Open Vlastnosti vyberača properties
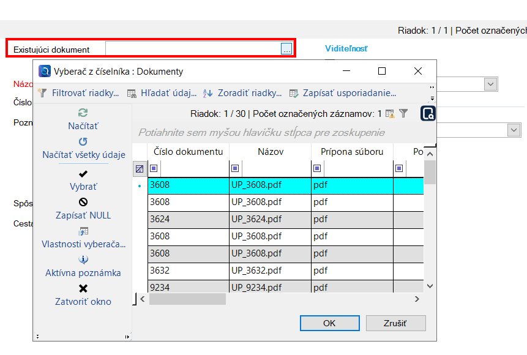This screenshot has height=355, width=527. click(83, 231)
